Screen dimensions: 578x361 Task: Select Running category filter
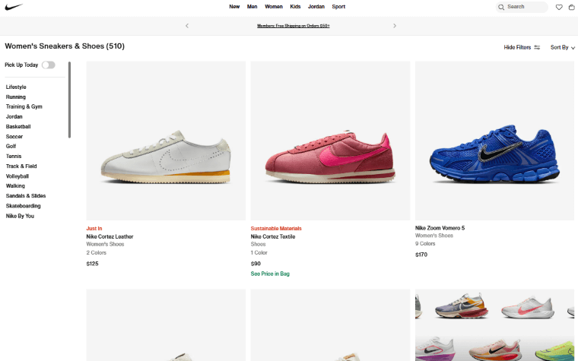[x=15, y=97]
